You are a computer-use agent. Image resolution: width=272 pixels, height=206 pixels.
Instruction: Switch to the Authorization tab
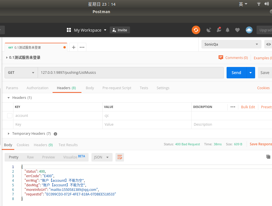click(x=37, y=88)
